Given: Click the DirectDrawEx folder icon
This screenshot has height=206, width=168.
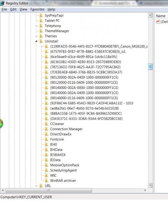Looking at the screenshot, I should pos(46,134).
